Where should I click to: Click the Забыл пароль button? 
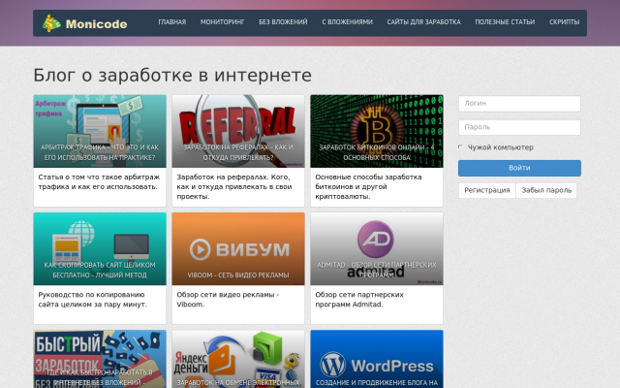pyautogui.click(x=546, y=190)
